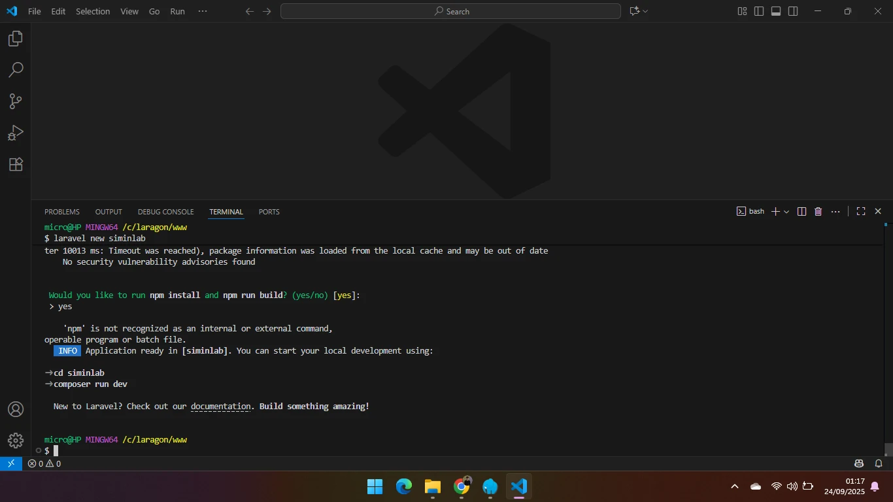The height and width of the screenshot is (502, 893).
Task: Kill terminal using the trash icon
Action: coord(818,211)
